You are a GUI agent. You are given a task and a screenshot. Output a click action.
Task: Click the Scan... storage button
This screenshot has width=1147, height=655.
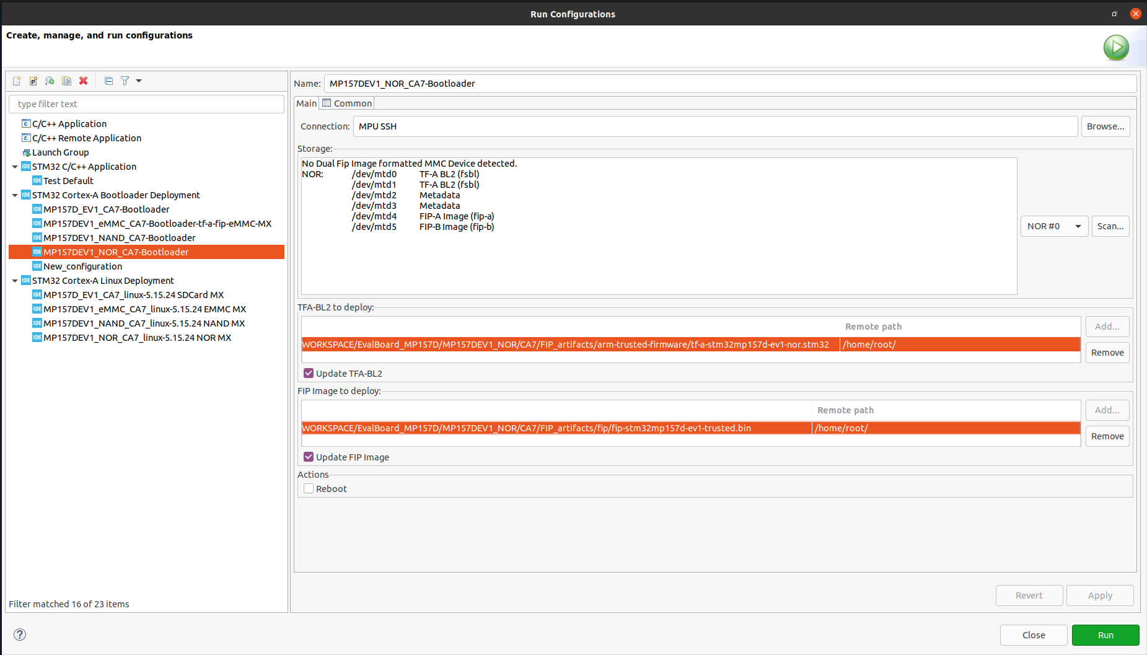point(1110,226)
